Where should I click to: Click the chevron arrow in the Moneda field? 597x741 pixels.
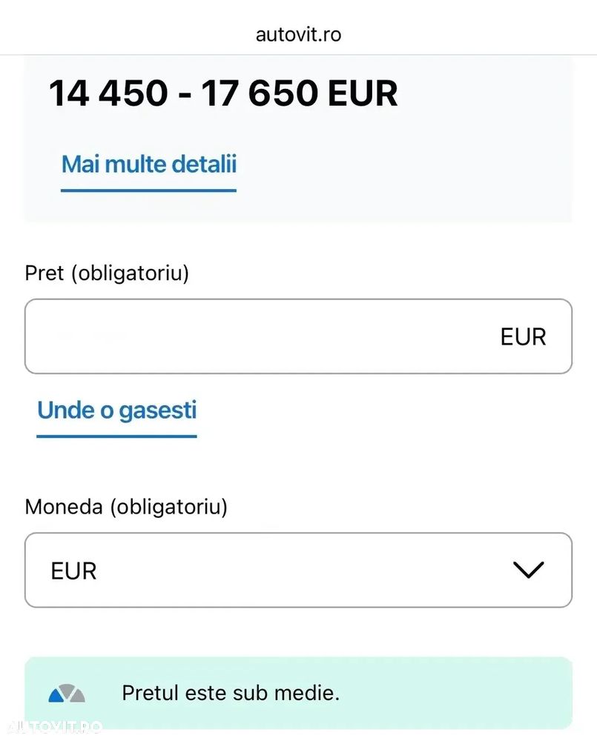tap(528, 570)
